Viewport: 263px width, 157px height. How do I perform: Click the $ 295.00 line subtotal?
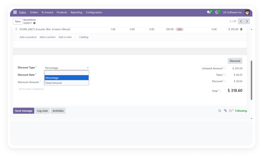(233, 29)
